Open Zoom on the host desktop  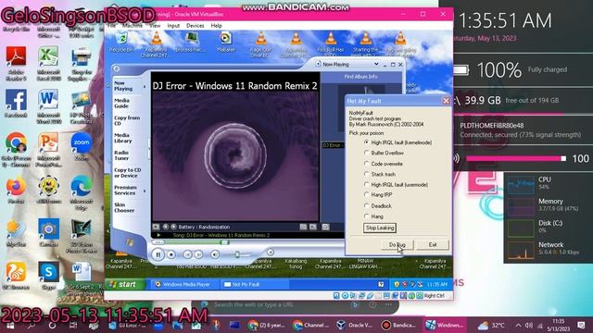pos(82,146)
